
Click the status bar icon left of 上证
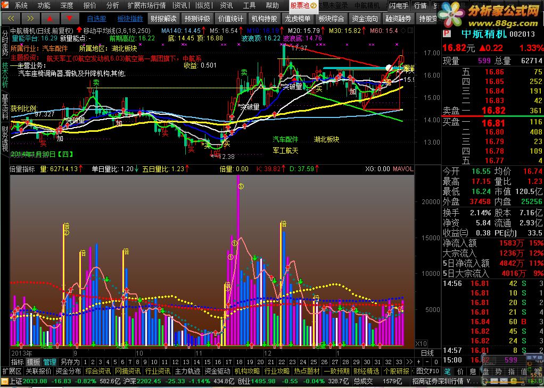coord(4,382)
